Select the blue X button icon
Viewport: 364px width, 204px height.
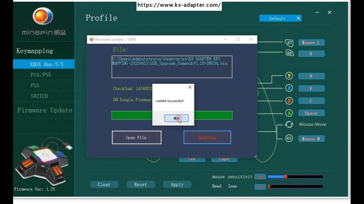(x=289, y=88)
